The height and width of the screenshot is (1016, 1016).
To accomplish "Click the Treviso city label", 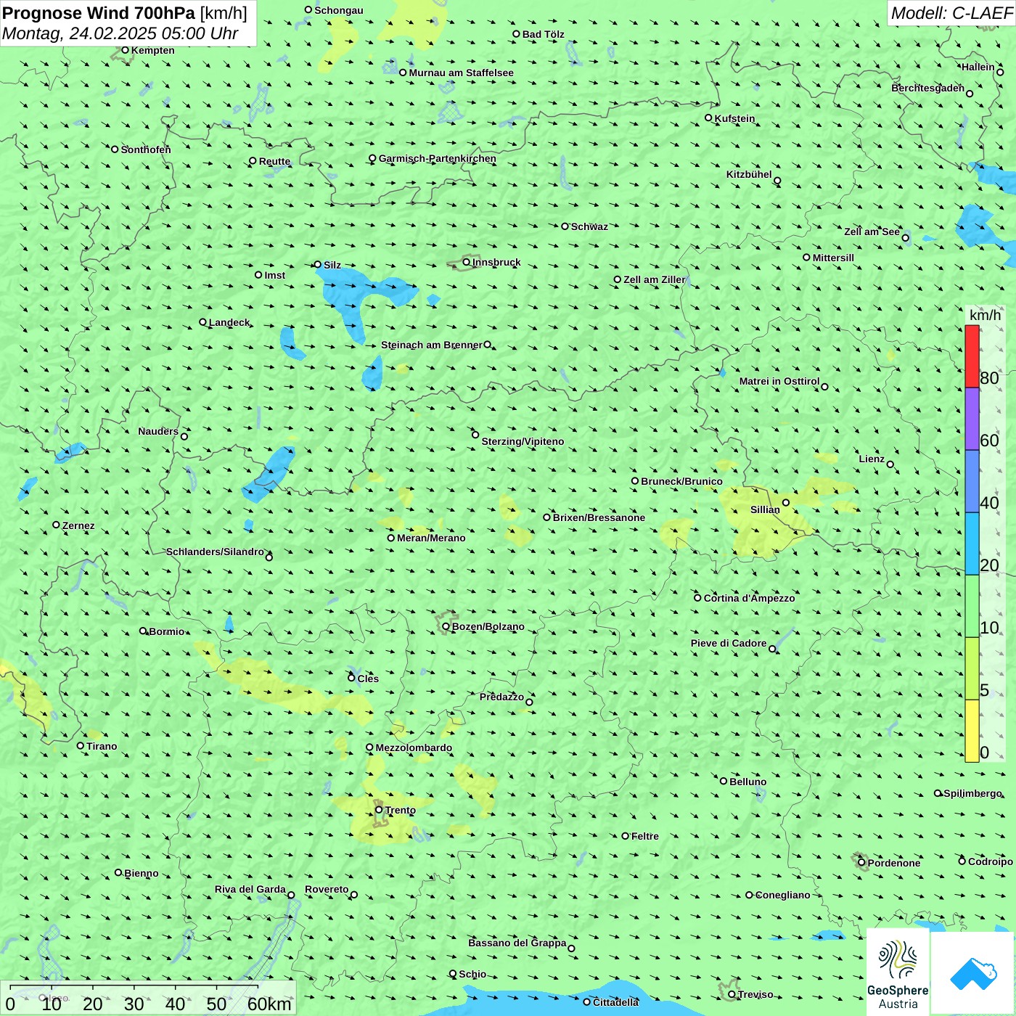I will point(755,994).
